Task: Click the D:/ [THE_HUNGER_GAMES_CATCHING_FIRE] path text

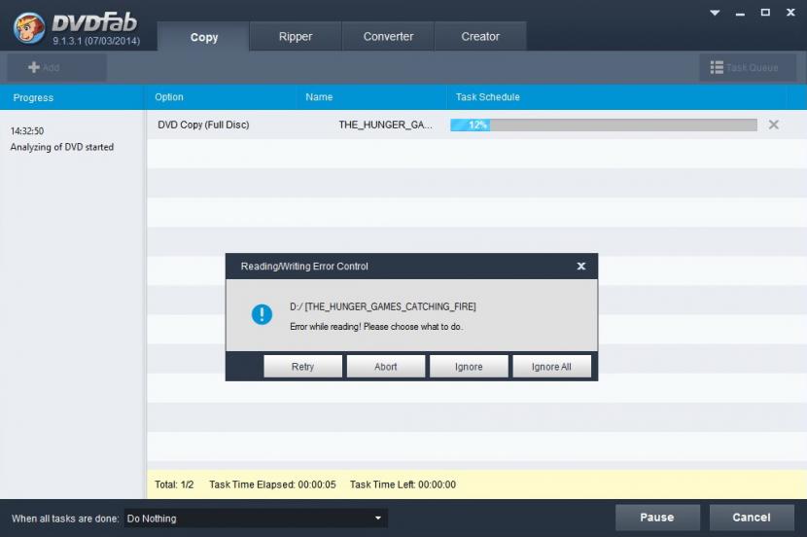Action: [382, 306]
